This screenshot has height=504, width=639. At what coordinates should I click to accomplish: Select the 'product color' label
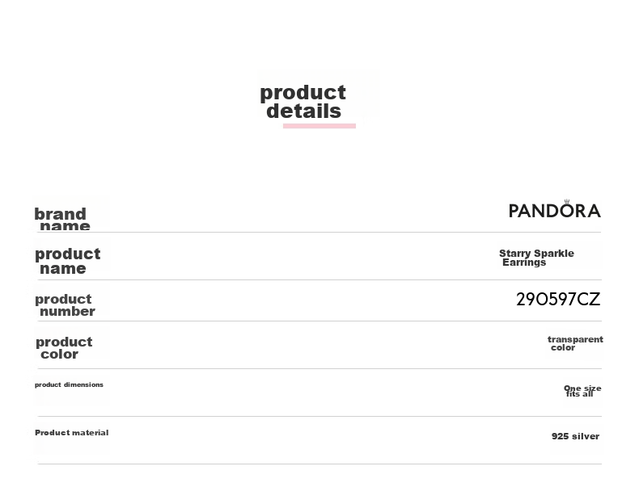(x=64, y=348)
